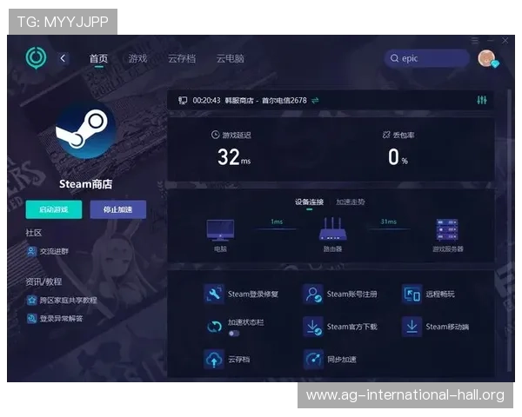
Task: Toggle the 加速状态栏 switch
Action: click(x=234, y=334)
